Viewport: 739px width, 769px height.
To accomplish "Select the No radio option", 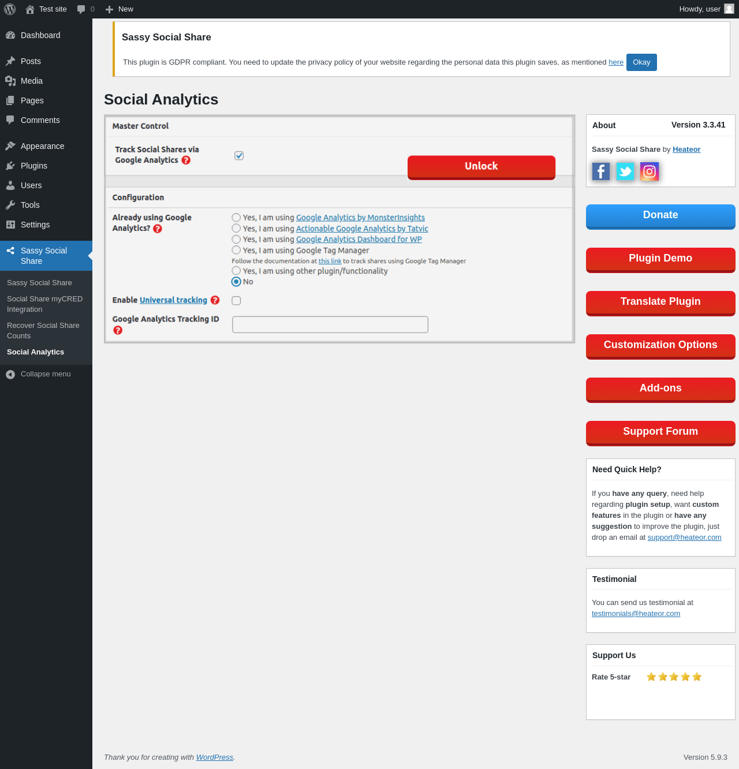I will click(236, 282).
